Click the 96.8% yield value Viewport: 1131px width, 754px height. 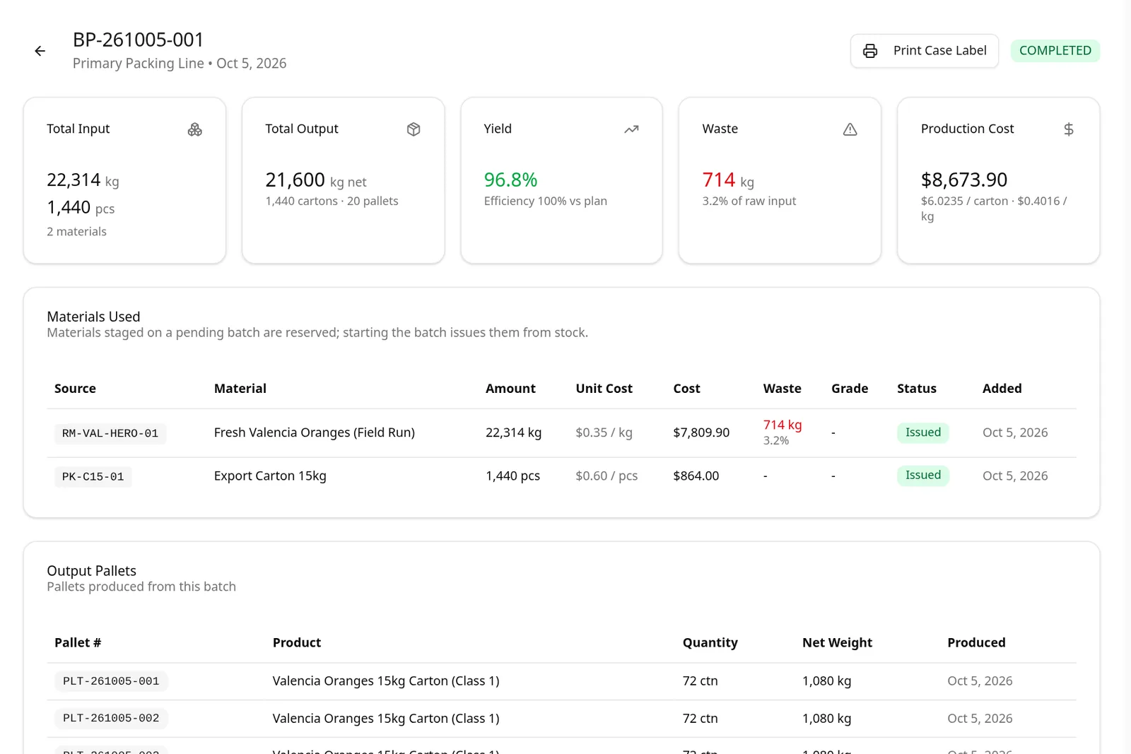click(x=510, y=180)
